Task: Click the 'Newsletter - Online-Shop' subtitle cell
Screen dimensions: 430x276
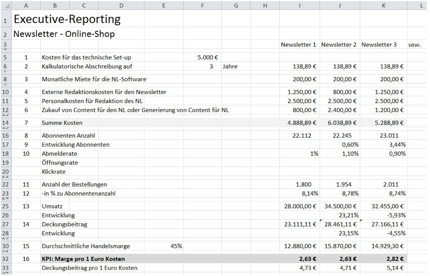Action: click(64, 34)
